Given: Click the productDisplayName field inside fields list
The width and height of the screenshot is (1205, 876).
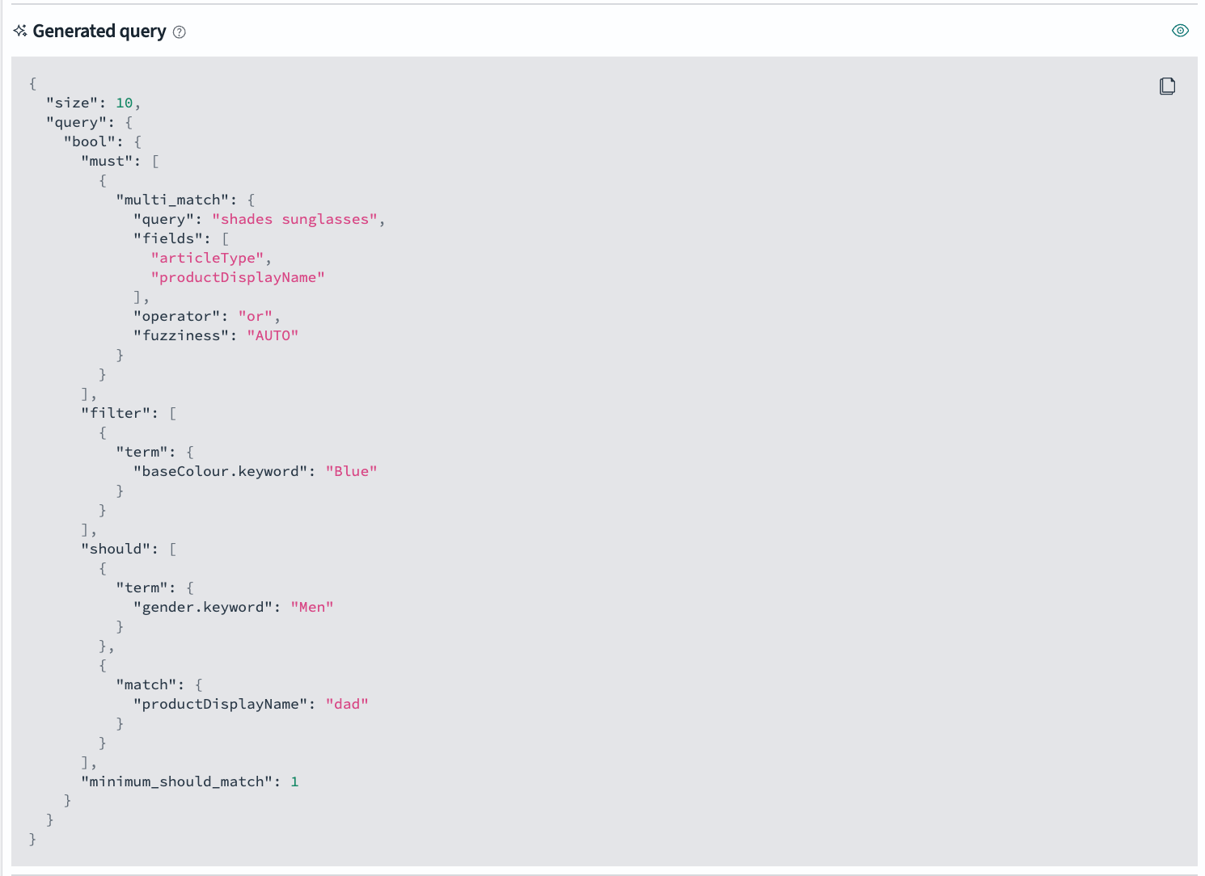Looking at the screenshot, I should [238, 276].
